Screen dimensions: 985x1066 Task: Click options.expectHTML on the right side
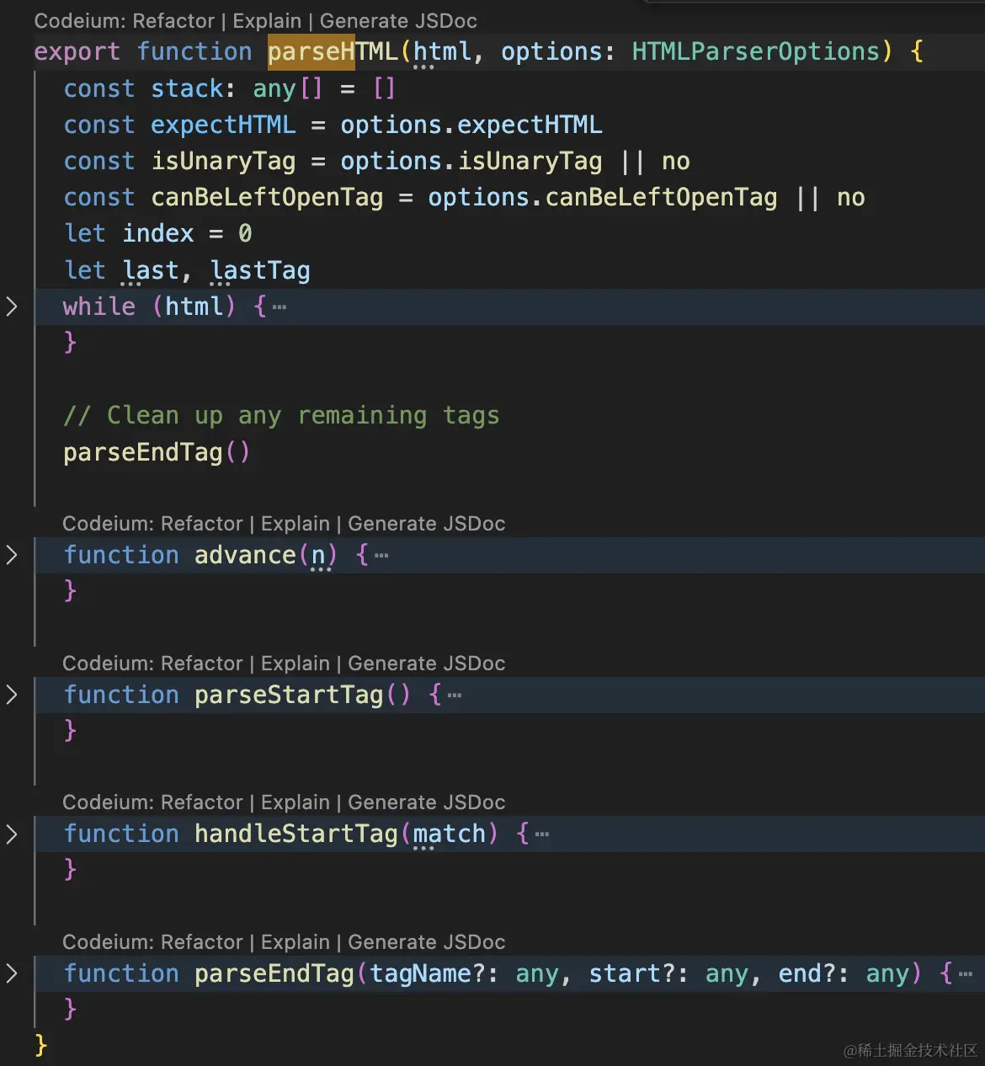[471, 125]
